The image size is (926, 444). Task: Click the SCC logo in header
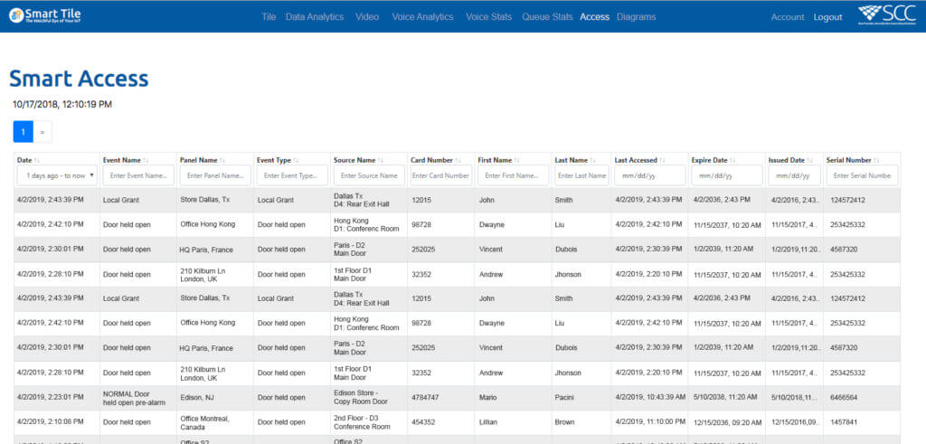tap(888, 15)
